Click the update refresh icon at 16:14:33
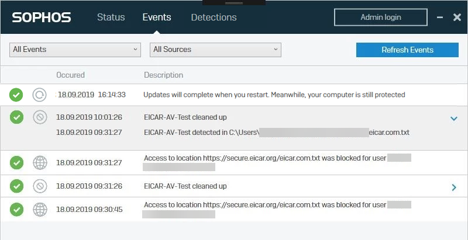The image size is (468, 240). 39,95
